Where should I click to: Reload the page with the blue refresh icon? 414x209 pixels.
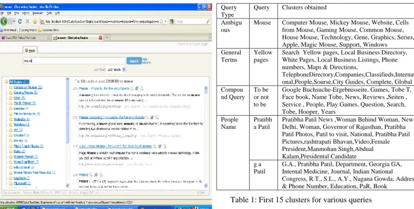coord(20,21)
